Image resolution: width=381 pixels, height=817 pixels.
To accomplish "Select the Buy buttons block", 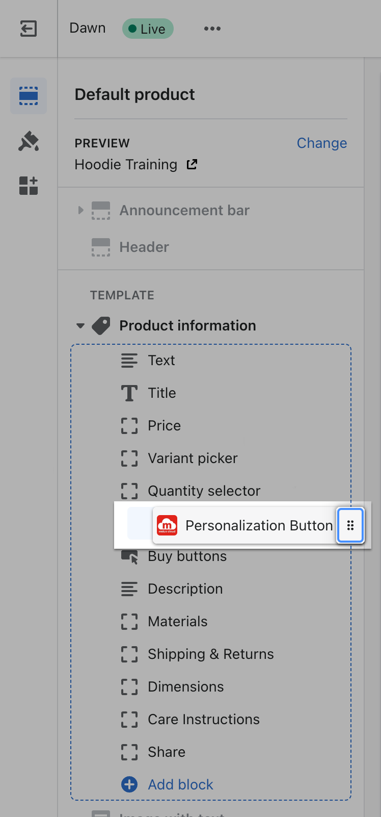I will tap(187, 556).
